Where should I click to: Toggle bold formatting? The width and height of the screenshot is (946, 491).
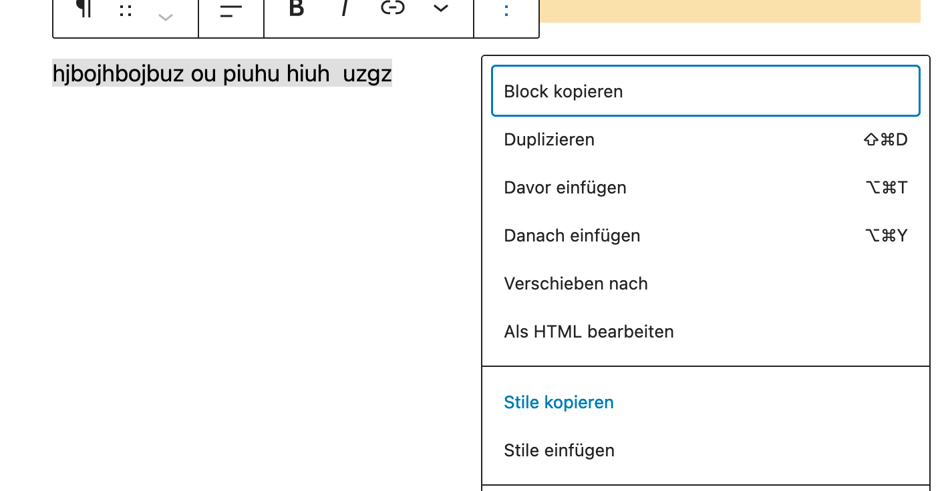pos(297,9)
